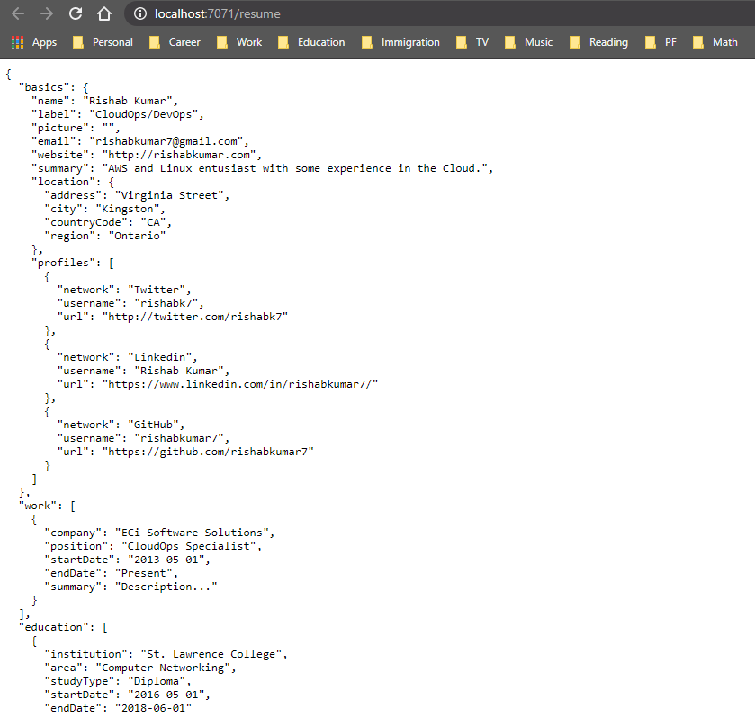Click the address bar URL localhost:7071/resume
Image resolution: width=755 pixels, height=717 pixels.
click(218, 14)
